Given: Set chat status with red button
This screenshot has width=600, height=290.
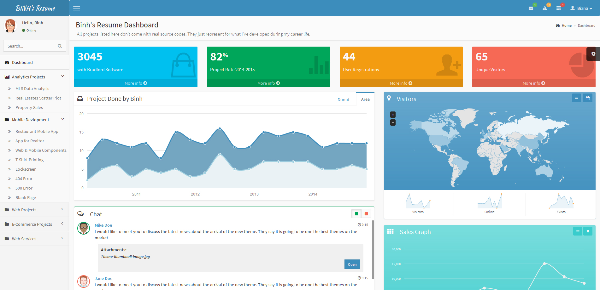Looking at the screenshot, I should (366, 214).
